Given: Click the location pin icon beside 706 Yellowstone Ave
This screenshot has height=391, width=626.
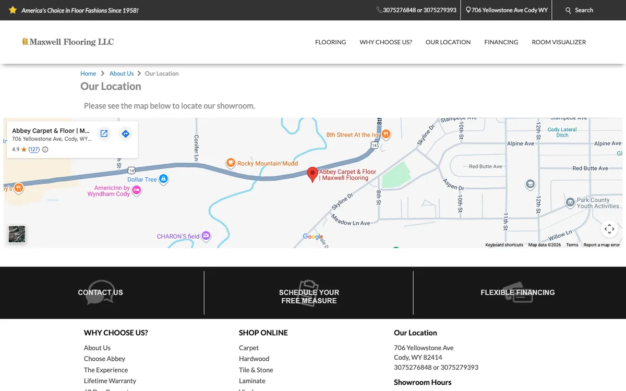Looking at the screenshot, I should (x=468, y=10).
